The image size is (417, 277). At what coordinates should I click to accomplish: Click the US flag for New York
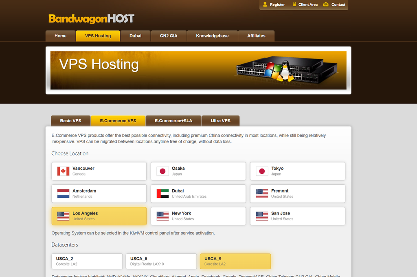click(x=162, y=216)
